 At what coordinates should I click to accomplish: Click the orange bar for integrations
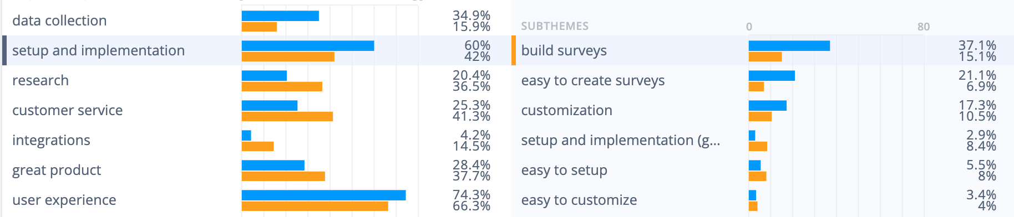[x=258, y=147]
